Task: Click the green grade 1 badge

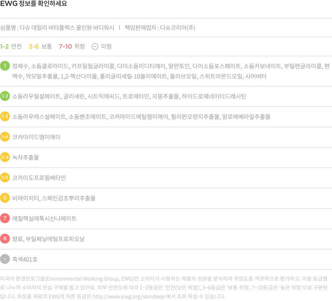Action: pyautogui.click(x=5, y=66)
